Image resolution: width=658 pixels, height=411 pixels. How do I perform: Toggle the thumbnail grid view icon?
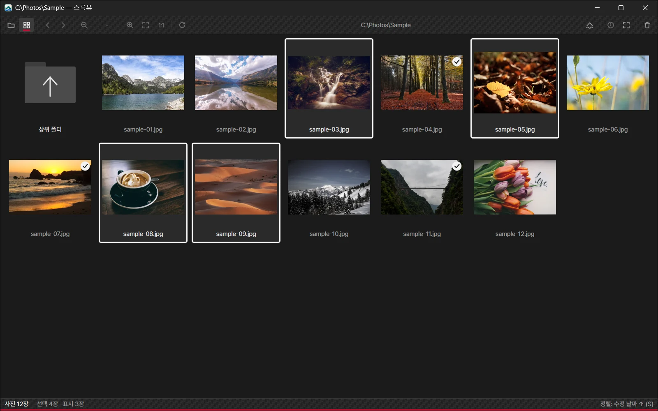(27, 25)
